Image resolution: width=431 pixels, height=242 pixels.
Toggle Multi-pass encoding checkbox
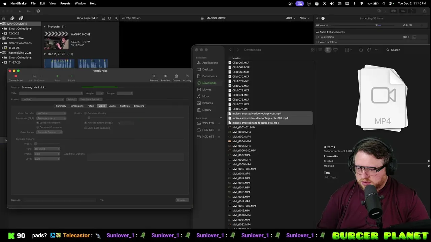(86, 128)
